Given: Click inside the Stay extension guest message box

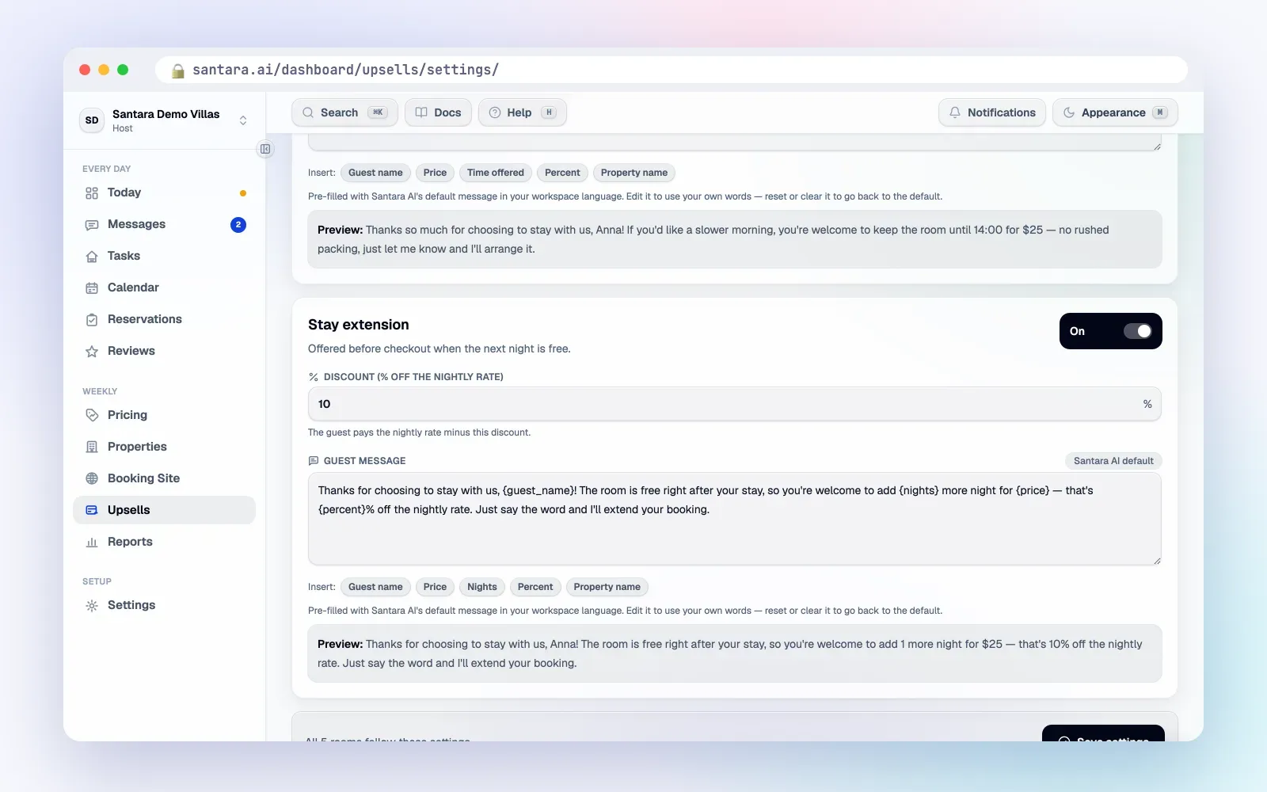Looking at the screenshot, I should [734, 519].
